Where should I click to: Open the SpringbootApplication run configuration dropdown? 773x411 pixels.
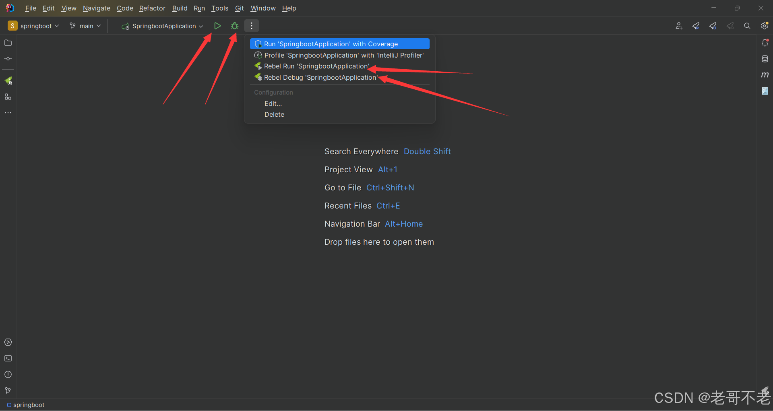(162, 26)
